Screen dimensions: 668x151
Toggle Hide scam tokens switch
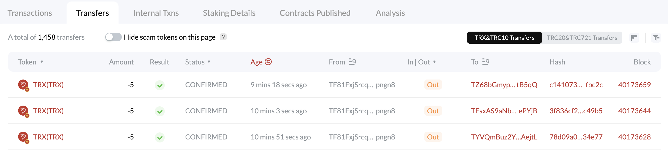(113, 37)
